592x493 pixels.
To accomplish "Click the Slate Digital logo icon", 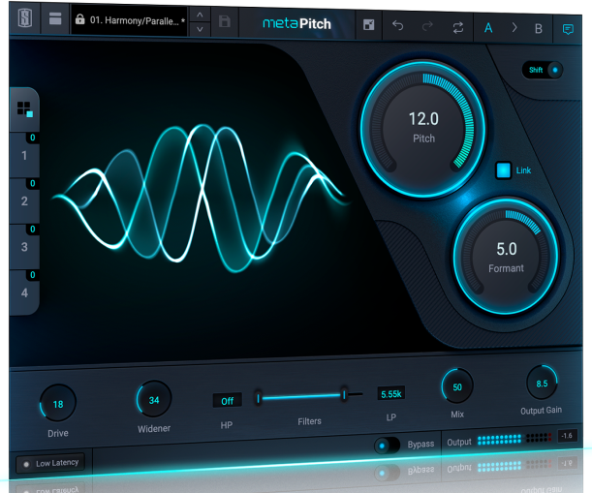I will click(x=24, y=19).
